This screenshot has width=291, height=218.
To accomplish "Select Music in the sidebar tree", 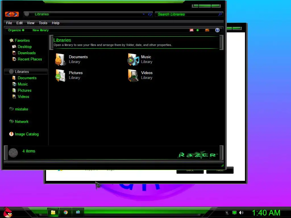I will click(23, 84).
